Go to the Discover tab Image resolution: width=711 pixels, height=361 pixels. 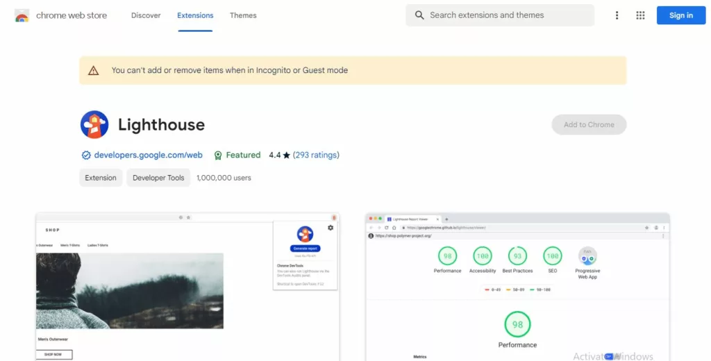coord(146,15)
